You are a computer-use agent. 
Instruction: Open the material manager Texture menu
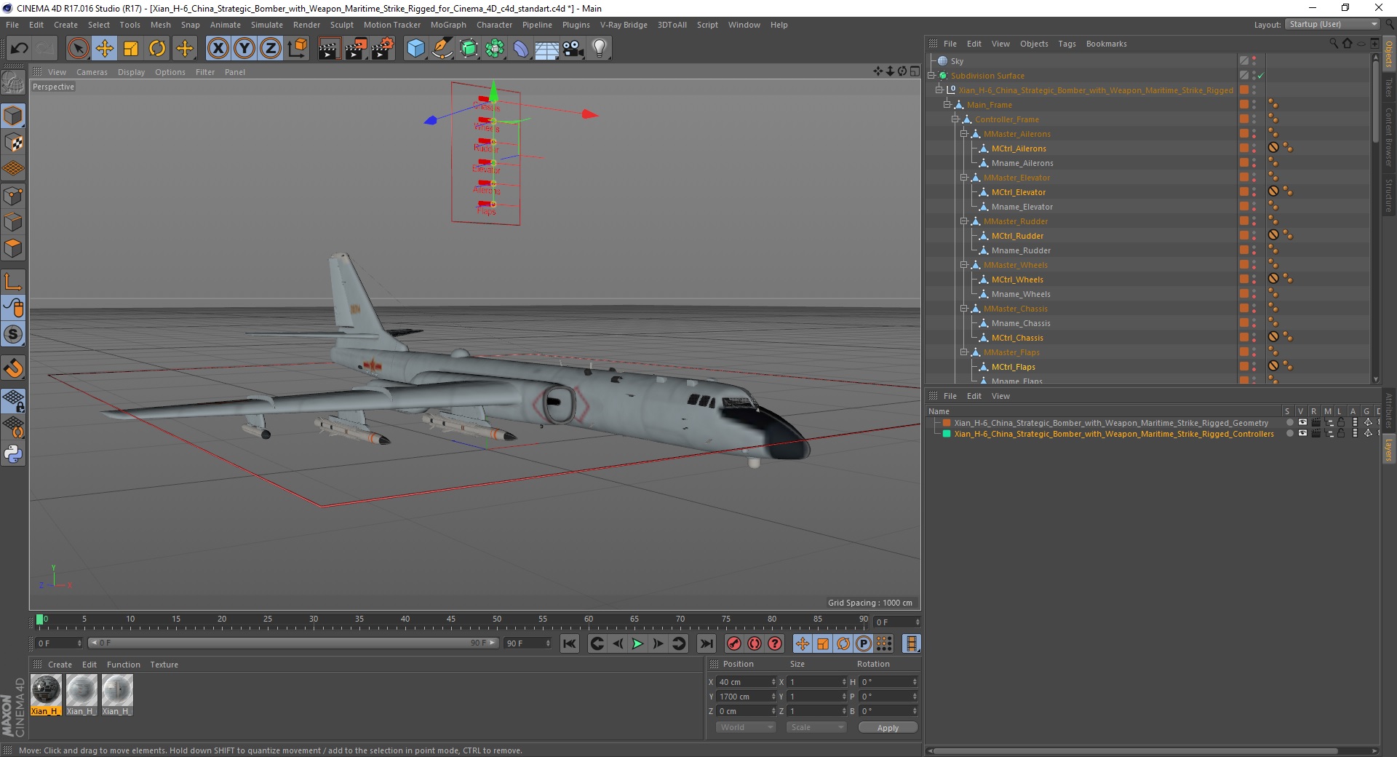click(164, 665)
